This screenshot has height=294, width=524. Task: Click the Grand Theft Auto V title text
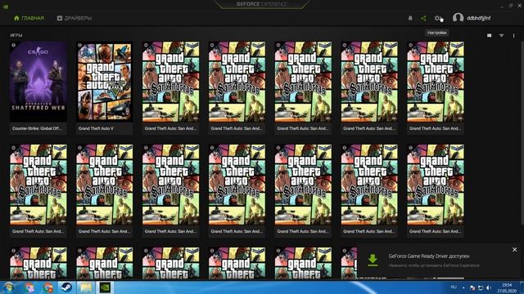(96, 128)
